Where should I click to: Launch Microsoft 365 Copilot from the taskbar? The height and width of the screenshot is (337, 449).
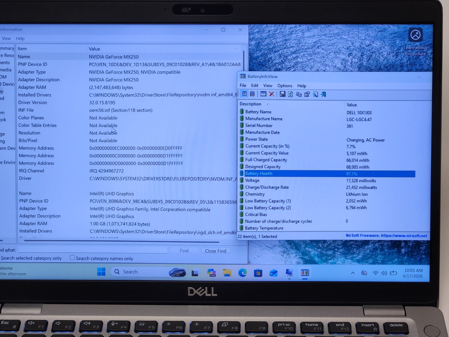[x=211, y=272]
